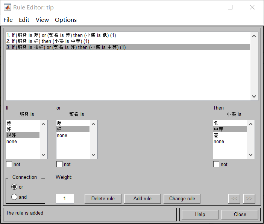Select none in 菜肴 list

(73, 136)
